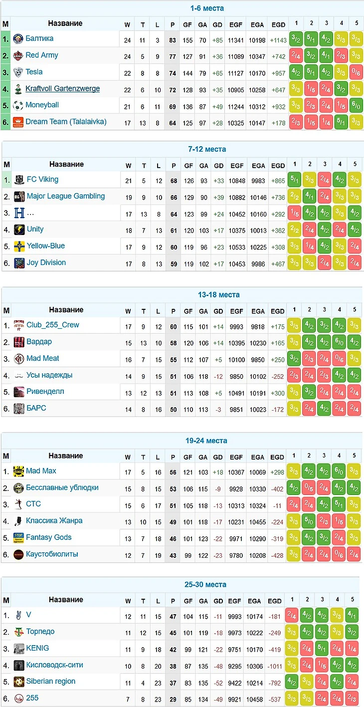The image size is (364, 707).
Task: Click the Unity team logo icon
Action: [19, 230]
